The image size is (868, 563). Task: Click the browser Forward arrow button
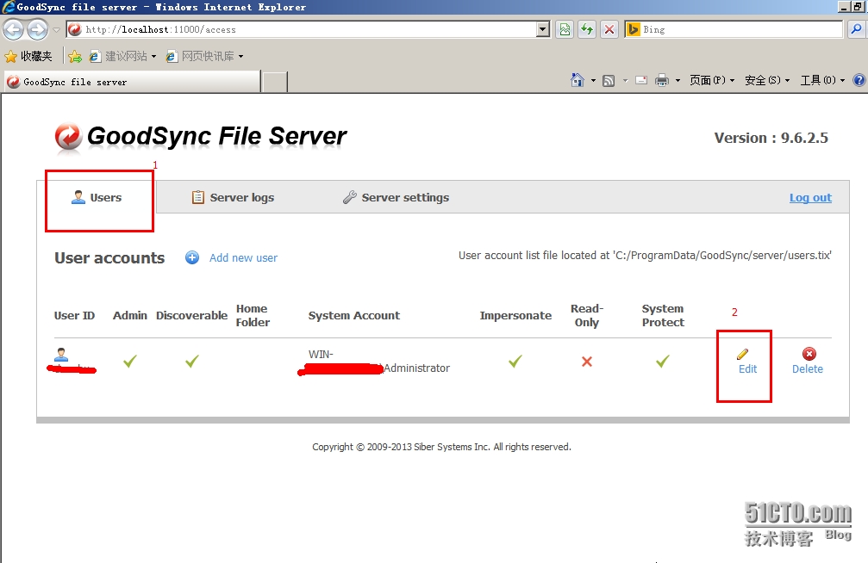[x=38, y=29]
